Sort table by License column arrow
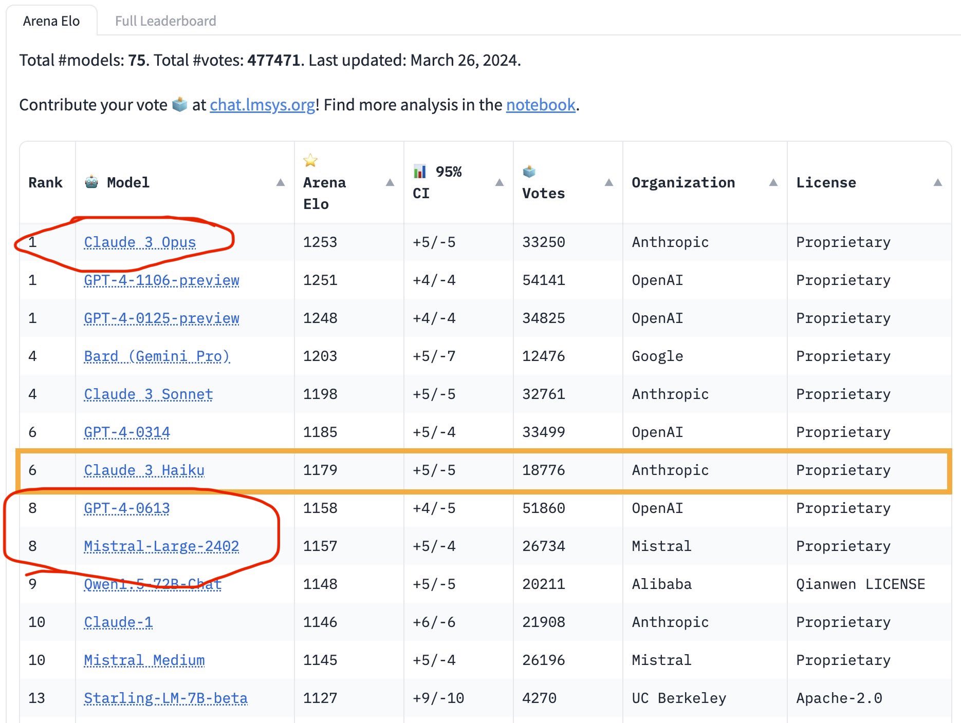961x723 pixels. tap(938, 183)
